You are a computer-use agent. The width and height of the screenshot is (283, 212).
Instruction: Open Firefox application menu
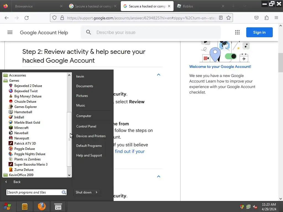pos(276,18)
